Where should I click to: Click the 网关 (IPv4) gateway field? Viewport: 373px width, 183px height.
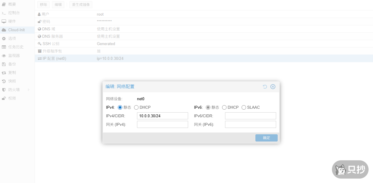pos(162,124)
